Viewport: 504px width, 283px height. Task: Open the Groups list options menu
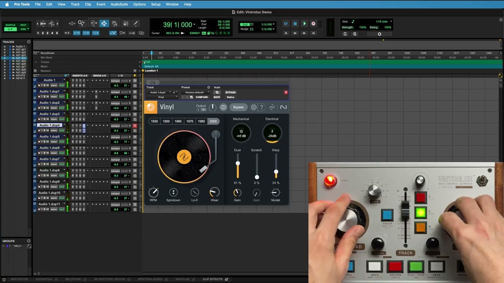pos(28,241)
